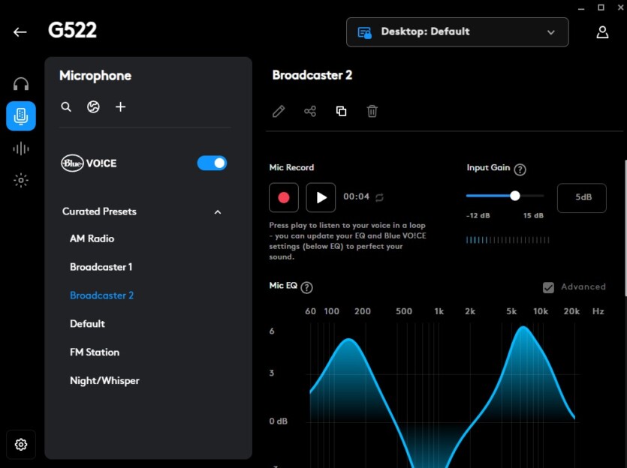Viewport: 627px width, 468px height.
Task: Collapse the Curated Presets list
Action: coord(218,212)
